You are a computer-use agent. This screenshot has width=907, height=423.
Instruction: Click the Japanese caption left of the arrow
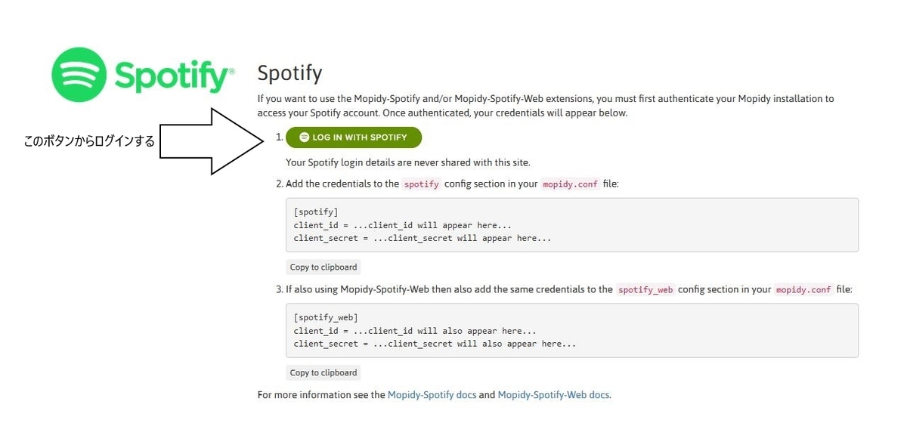89,141
